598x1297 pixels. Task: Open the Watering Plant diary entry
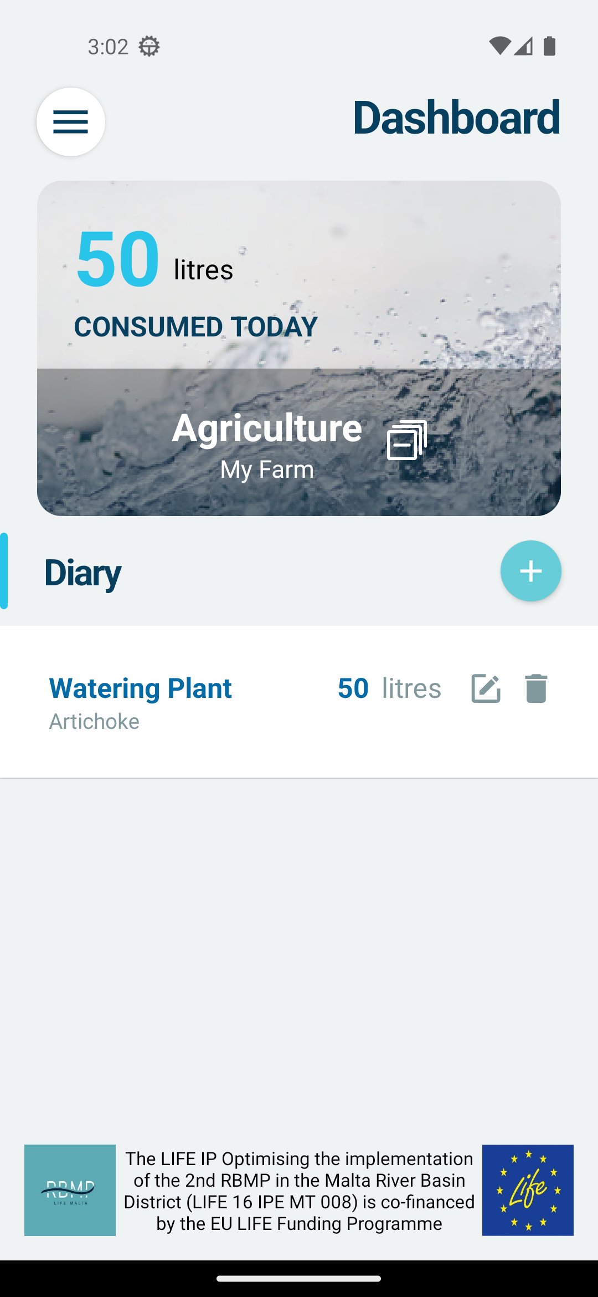pos(141,688)
